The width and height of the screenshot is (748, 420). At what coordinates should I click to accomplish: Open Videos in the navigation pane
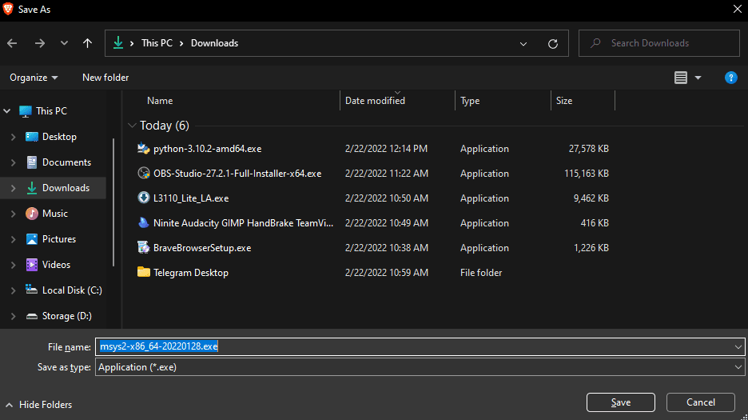coord(56,265)
